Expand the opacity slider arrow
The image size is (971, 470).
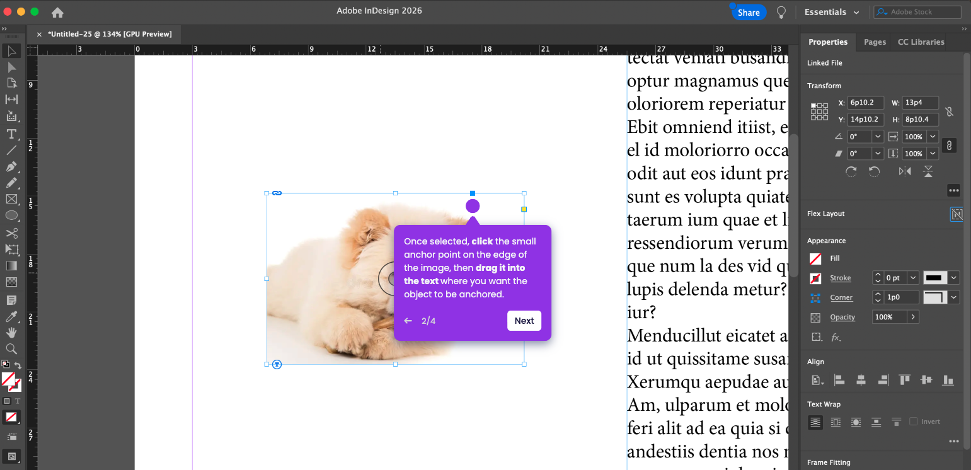click(x=913, y=317)
